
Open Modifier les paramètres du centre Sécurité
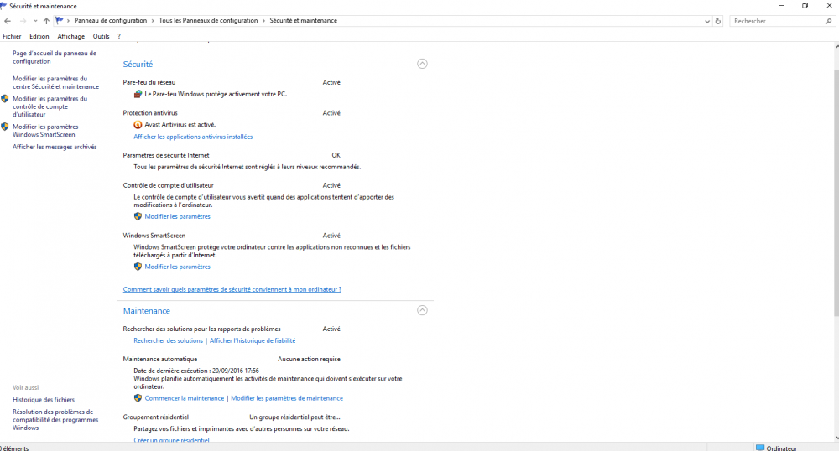(x=55, y=82)
